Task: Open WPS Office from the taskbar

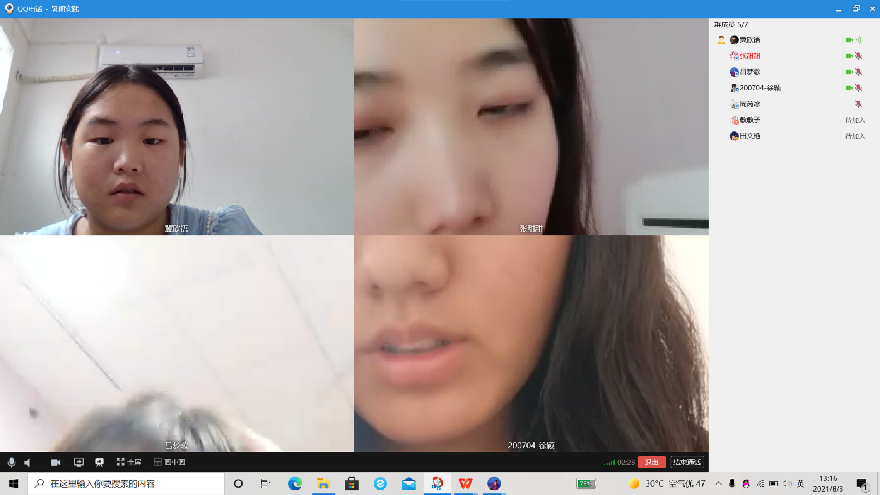Action: pos(465,483)
